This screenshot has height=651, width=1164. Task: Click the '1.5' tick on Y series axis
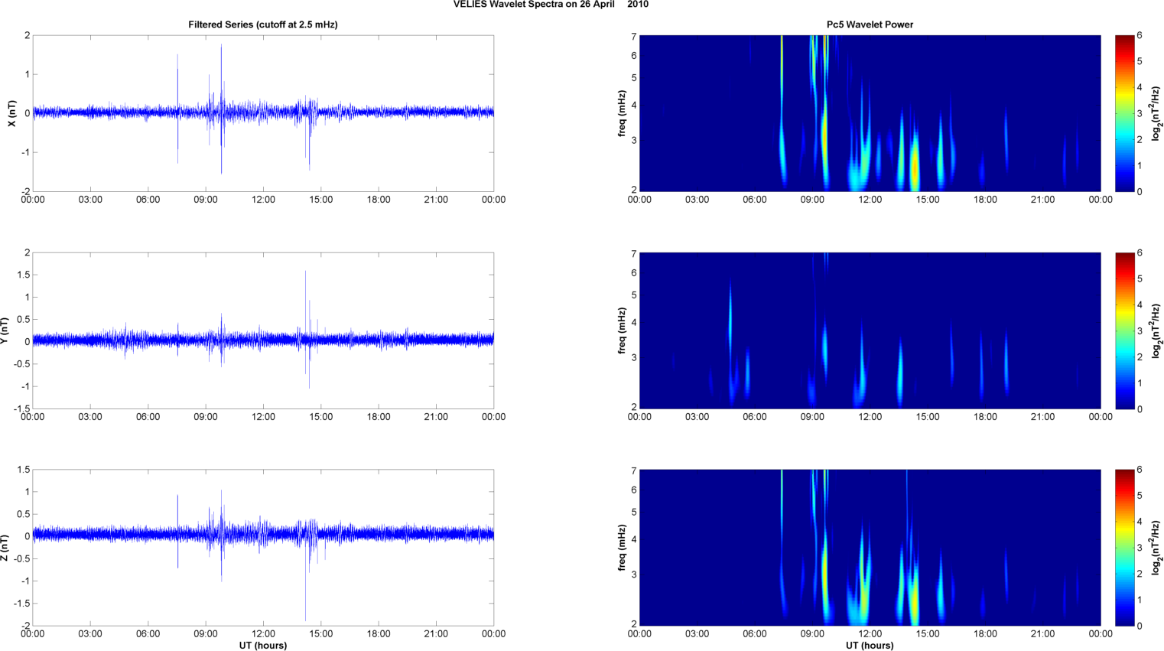pyautogui.click(x=21, y=275)
